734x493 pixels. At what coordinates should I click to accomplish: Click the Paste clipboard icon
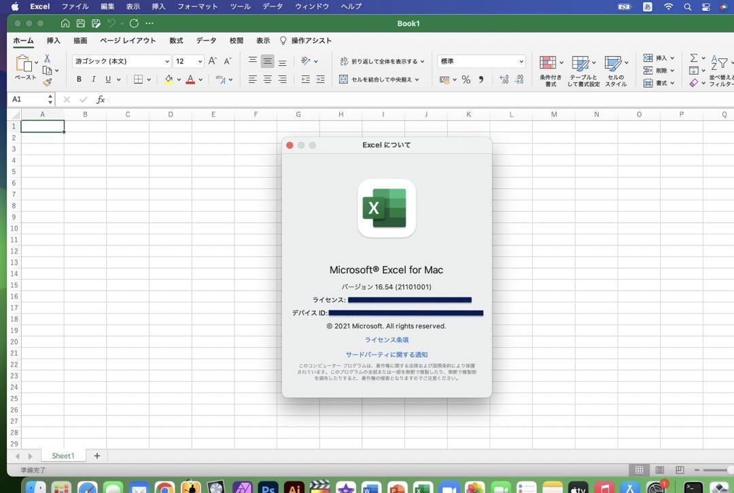tap(23, 62)
